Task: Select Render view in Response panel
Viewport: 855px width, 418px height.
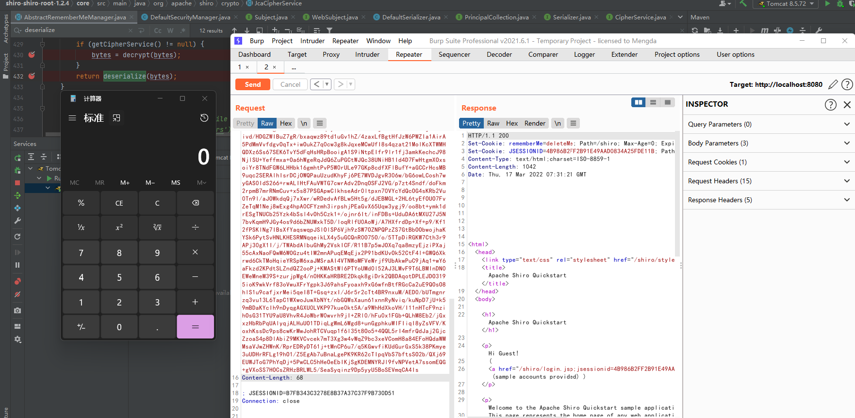Action: (x=535, y=123)
